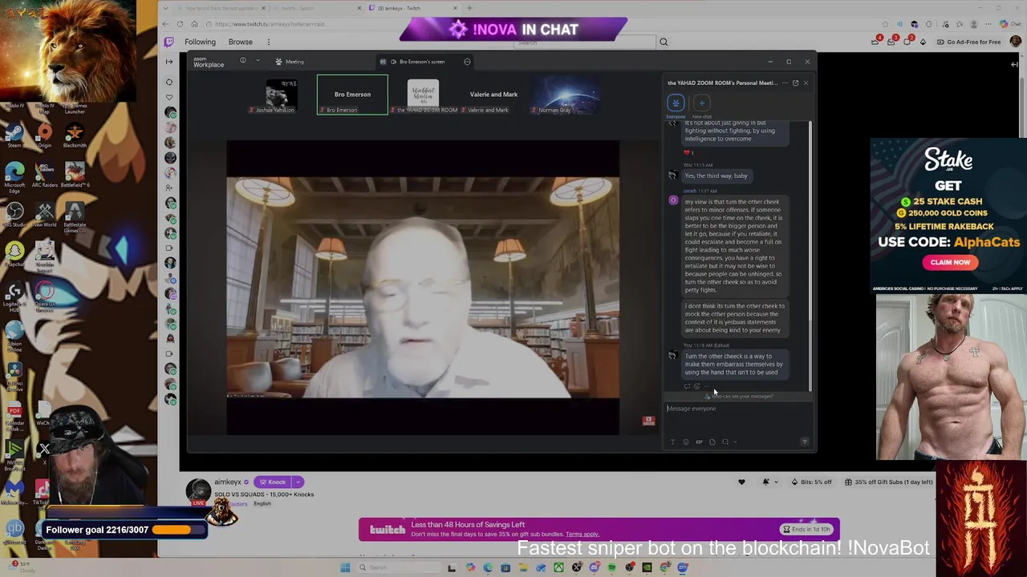The image size is (1027, 577).
Task: Start a New chat in Zoom
Action: pos(701,103)
